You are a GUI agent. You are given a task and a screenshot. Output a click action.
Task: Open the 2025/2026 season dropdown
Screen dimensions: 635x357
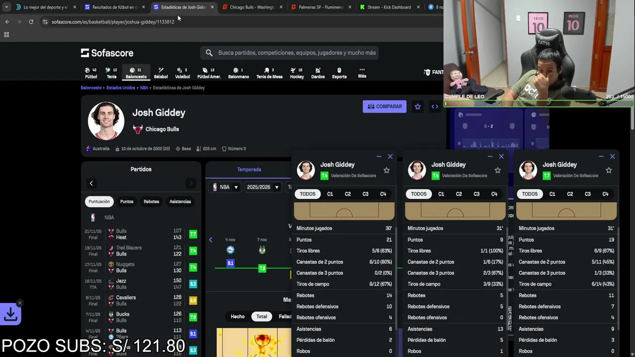(262, 187)
